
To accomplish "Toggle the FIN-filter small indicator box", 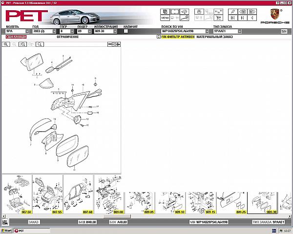I will click(158, 37).
